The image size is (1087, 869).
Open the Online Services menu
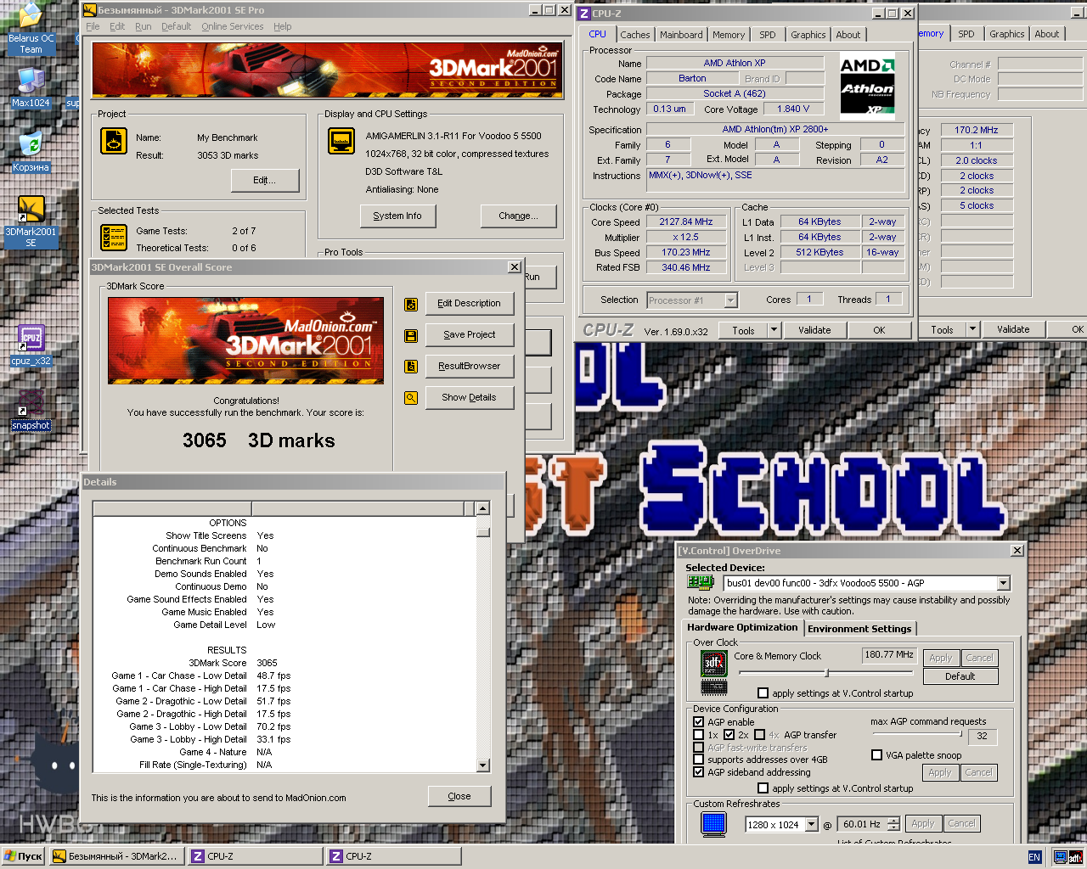(232, 26)
